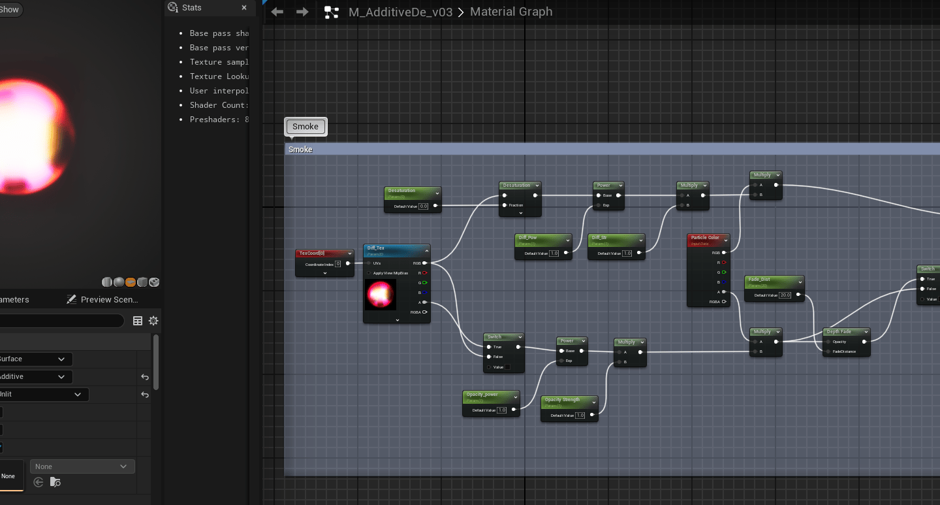Click the Material Graph breadcrumb
Image resolution: width=940 pixels, height=505 pixels.
[510, 12]
